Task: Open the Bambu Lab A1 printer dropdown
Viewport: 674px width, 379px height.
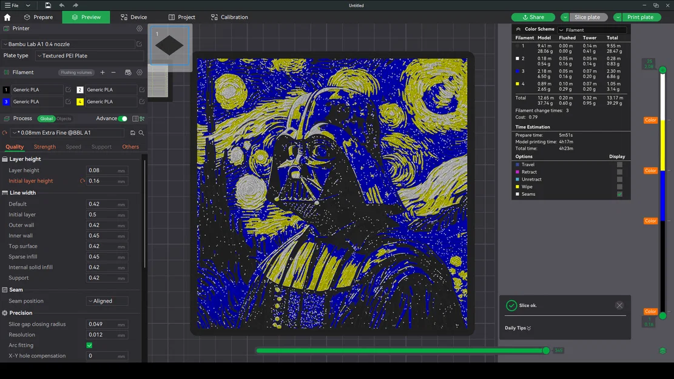Action: [x=69, y=44]
